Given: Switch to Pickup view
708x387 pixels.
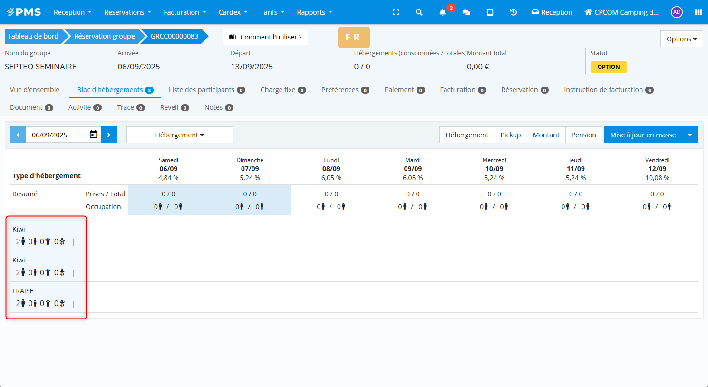Looking at the screenshot, I should point(511,135).
